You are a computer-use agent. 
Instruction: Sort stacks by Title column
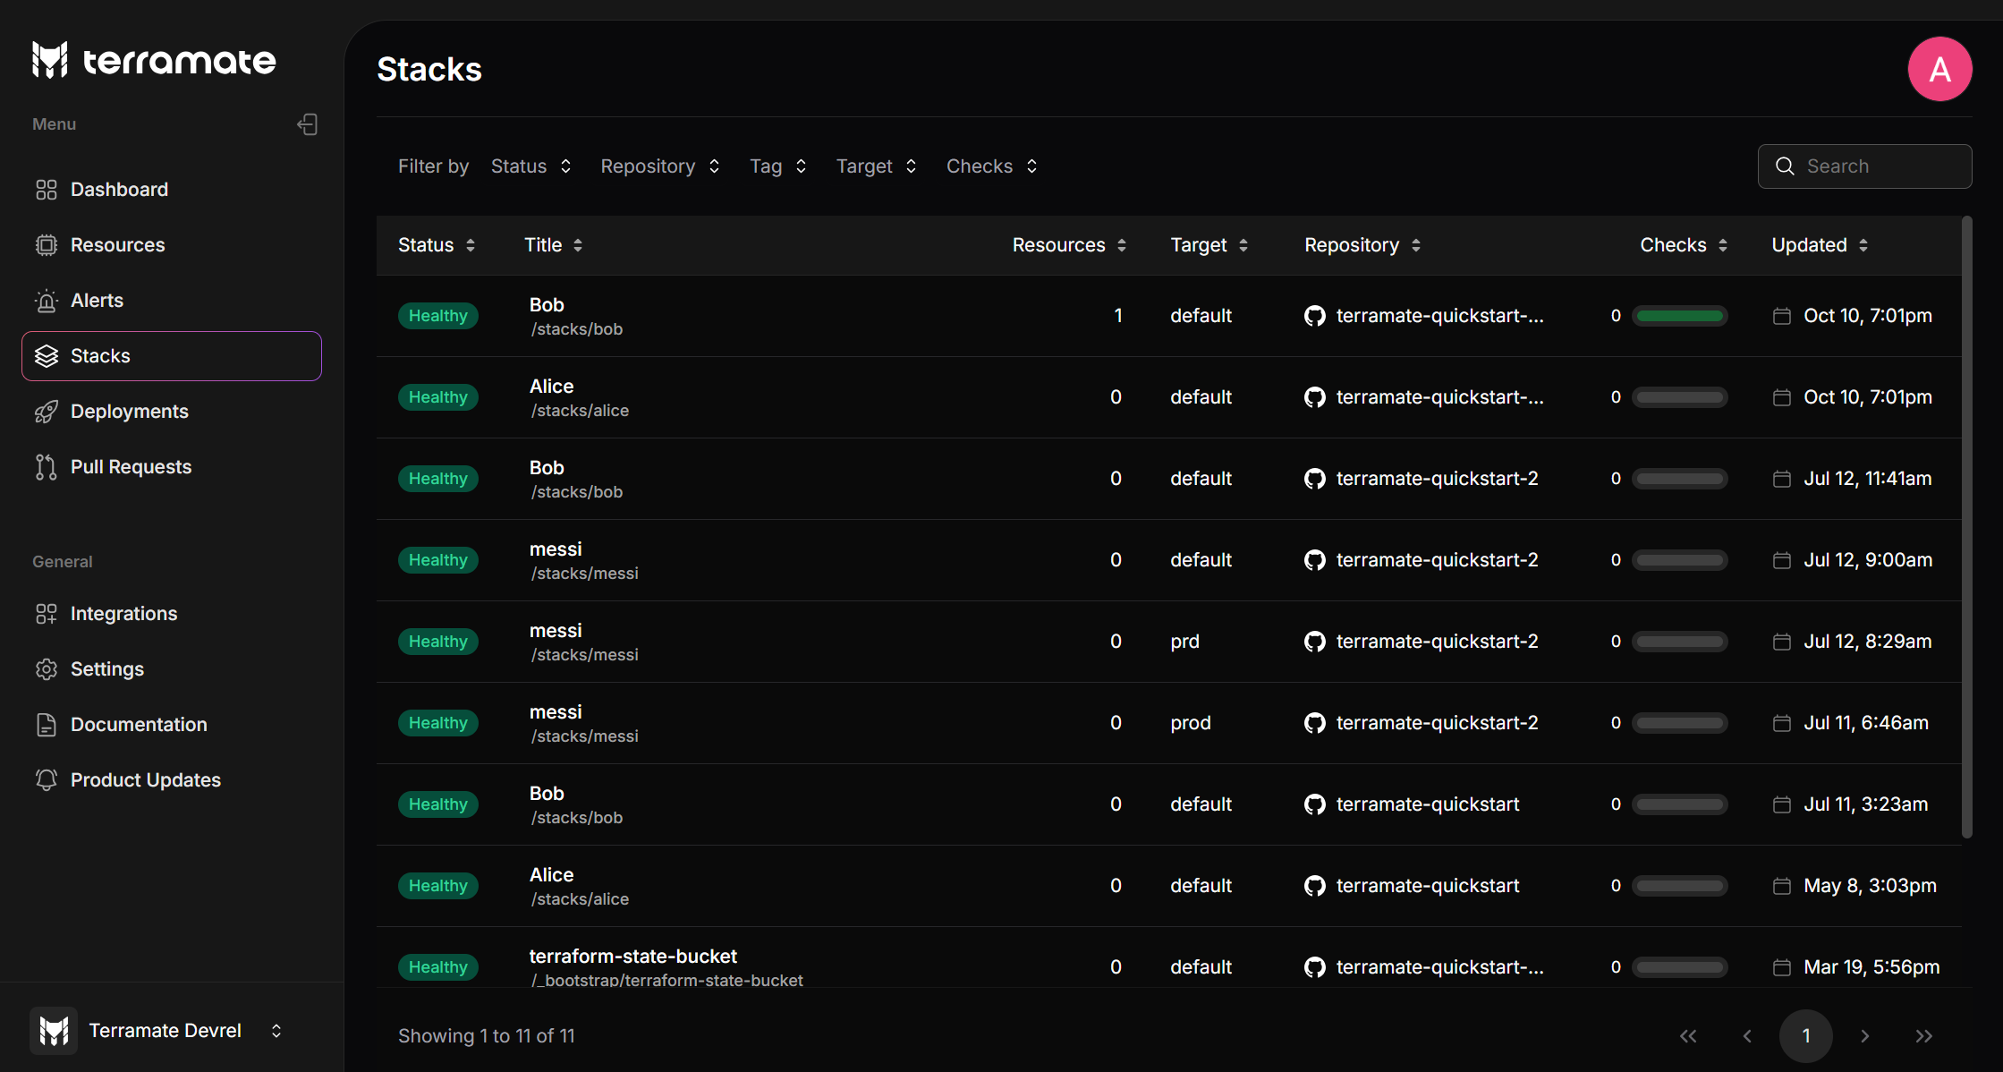[553, 243]
